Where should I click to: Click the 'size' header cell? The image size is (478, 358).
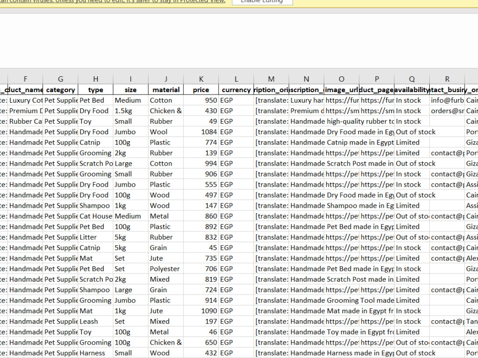[x=130, y=90]
